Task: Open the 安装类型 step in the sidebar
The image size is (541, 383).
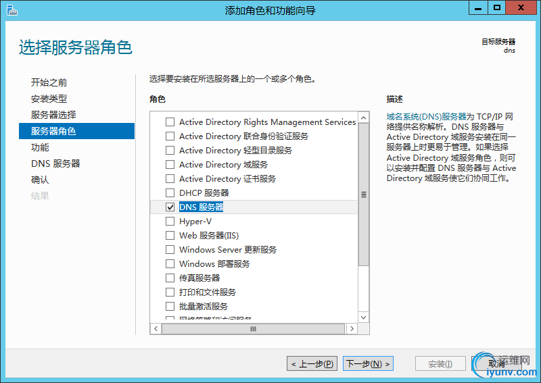Action: click(49, 99)
